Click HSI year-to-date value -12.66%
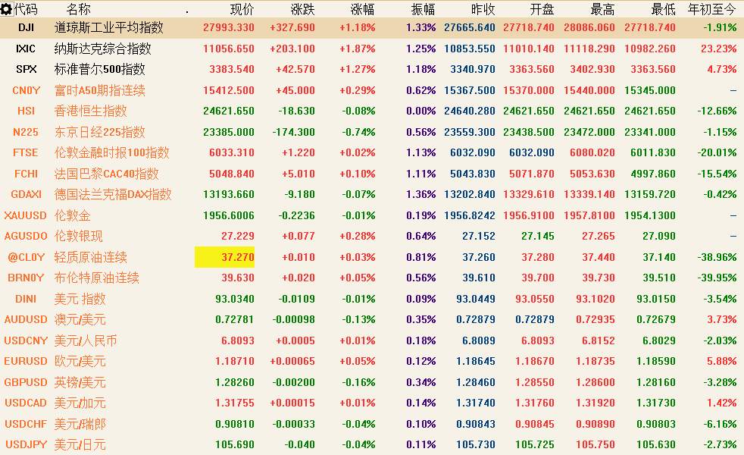The image size is (744, 455). click(717, 111)
